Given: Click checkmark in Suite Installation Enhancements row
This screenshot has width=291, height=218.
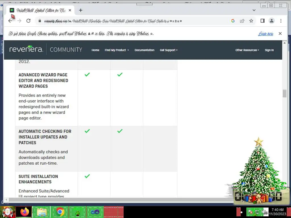Looking at the screenshot, I should [87, 176].
